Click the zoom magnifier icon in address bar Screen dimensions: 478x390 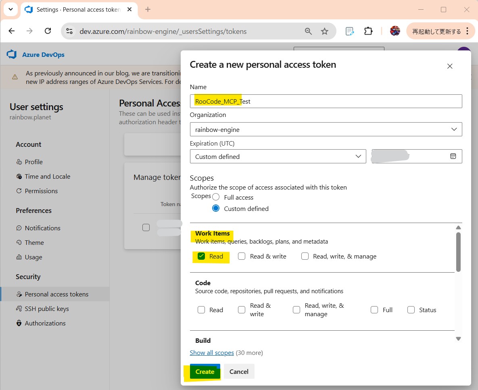tap(308, 31)
